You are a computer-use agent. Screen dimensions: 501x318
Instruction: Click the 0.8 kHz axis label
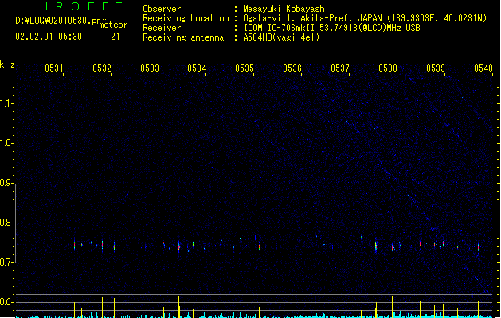point(6,223)
